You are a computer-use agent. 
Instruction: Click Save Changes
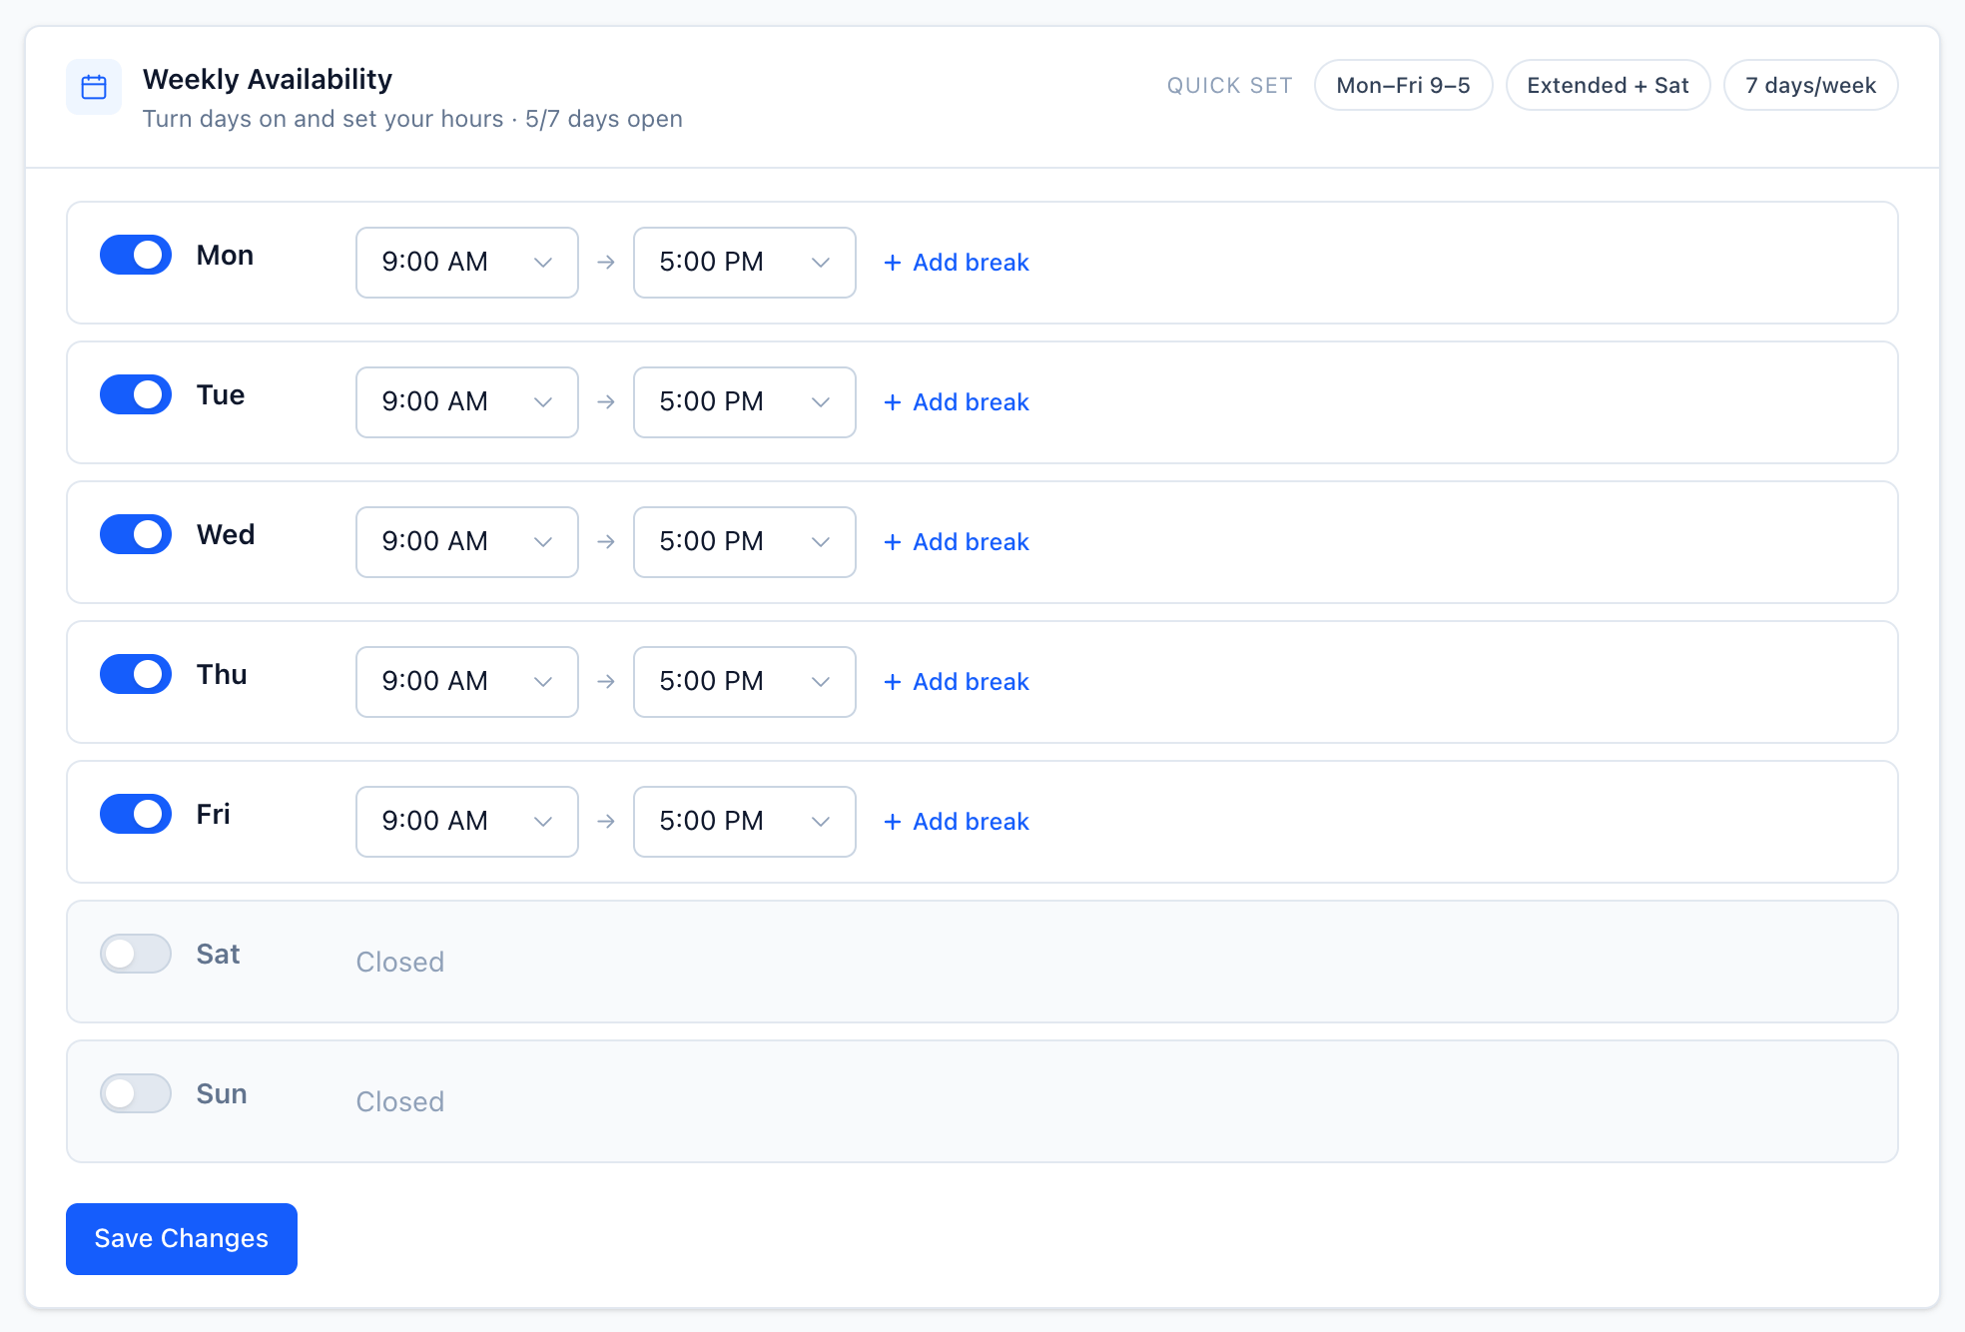(182, 1239)
